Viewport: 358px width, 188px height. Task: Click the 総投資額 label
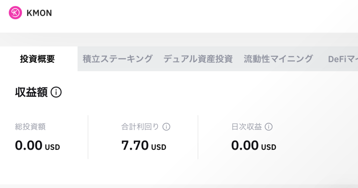[30, 127]
